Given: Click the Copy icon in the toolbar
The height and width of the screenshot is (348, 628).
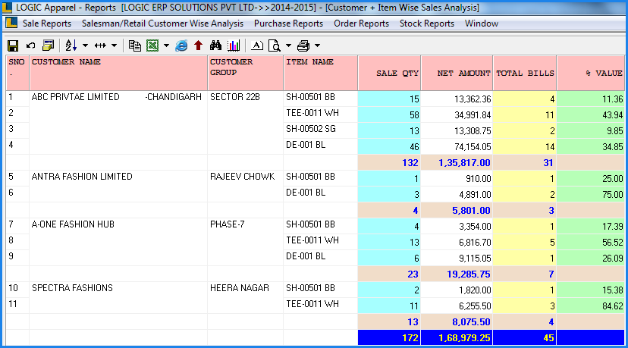Looking at the screenshot, I should [134, 45].
